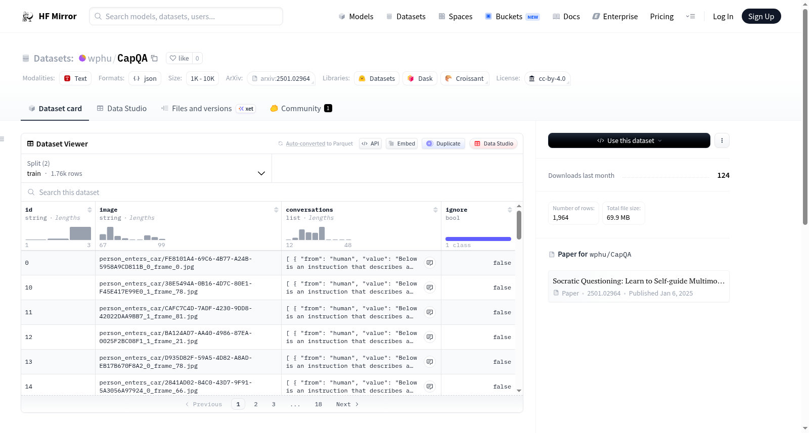This screenshot has height=433, width=809.
Task: Click the 1K - 10K size tag
Action: (x=202, y=79)
